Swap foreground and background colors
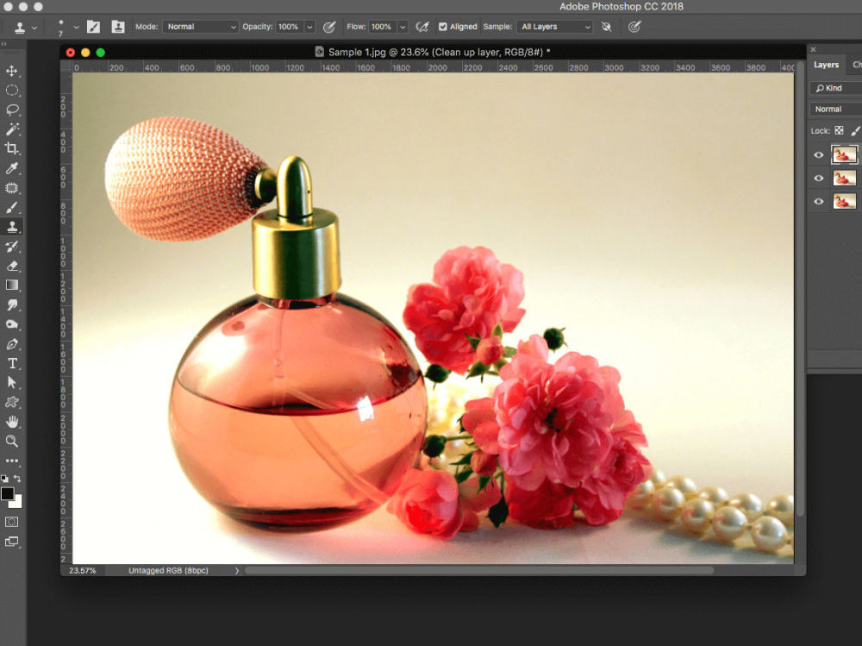Viewport: 862px width, 646px height. tap(17, 478)
